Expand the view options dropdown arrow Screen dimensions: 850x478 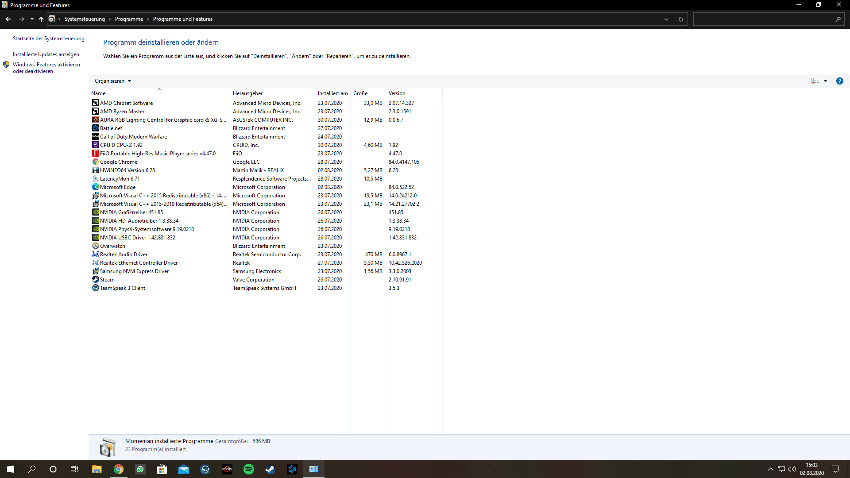[x=825, y=81]
